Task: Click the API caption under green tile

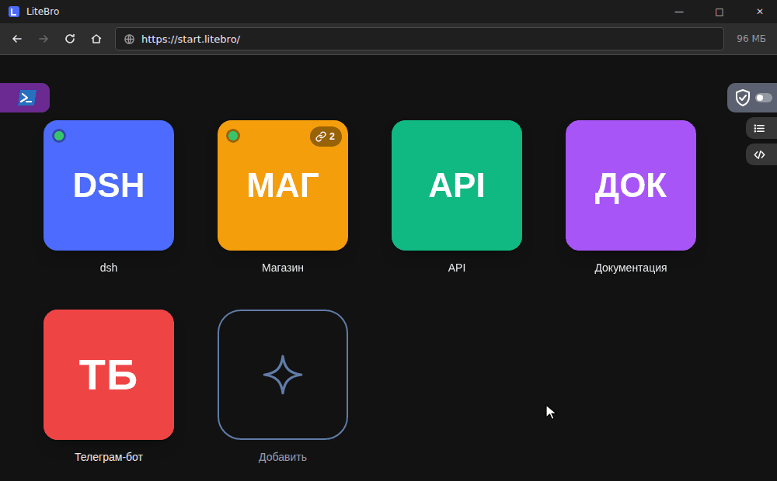Action: (457, 268)
